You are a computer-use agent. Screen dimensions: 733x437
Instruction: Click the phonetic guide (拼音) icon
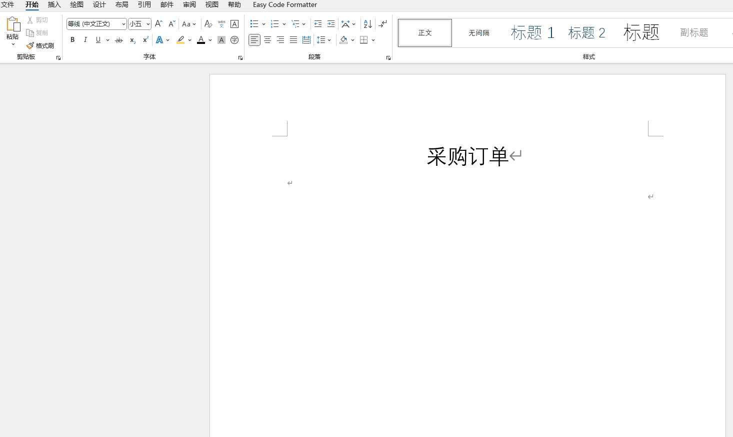click(221, 24)
